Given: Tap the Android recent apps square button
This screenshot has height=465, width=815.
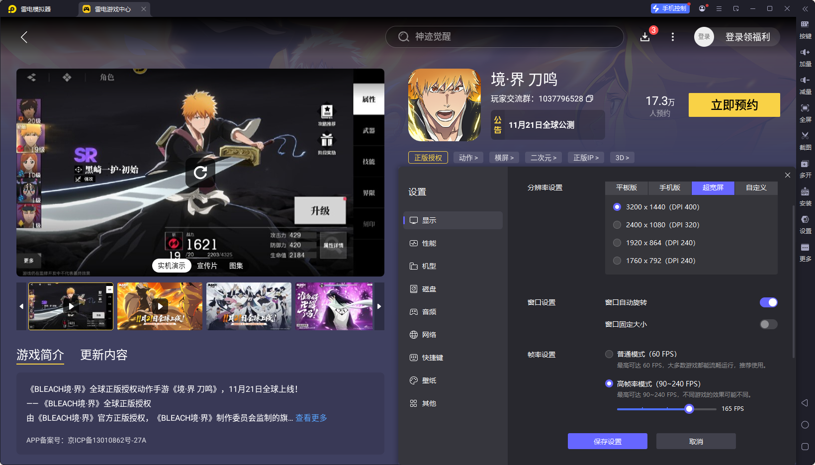Looking at the screenshot, I should click(805, 447).
